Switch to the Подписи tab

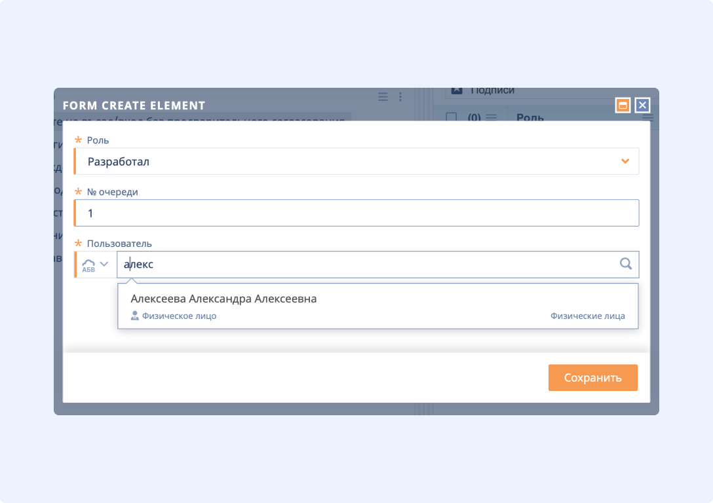tap(492, 90)
